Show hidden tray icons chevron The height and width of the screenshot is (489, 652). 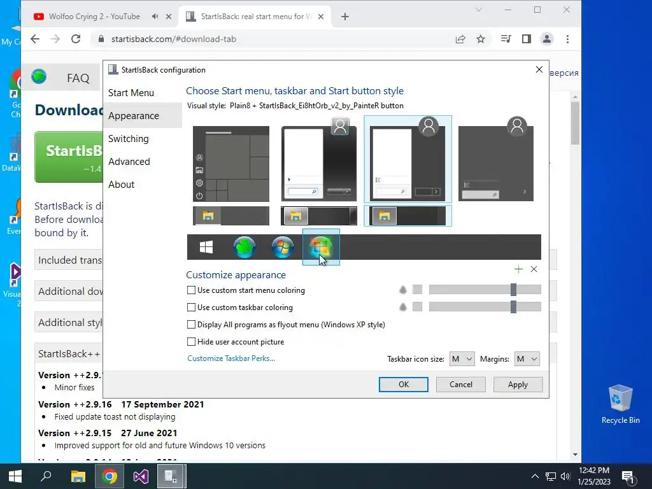point(535,476)
